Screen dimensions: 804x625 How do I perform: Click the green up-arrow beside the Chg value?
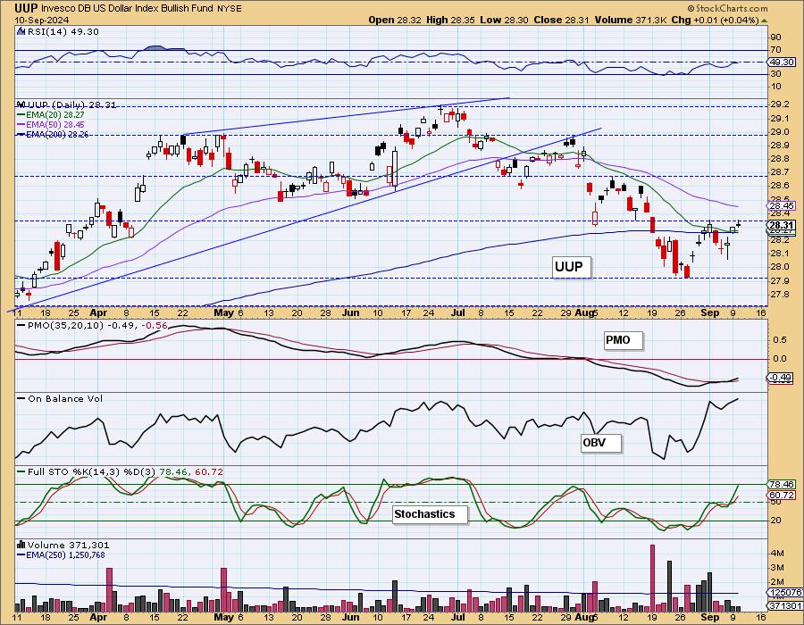tap(764, 21)
